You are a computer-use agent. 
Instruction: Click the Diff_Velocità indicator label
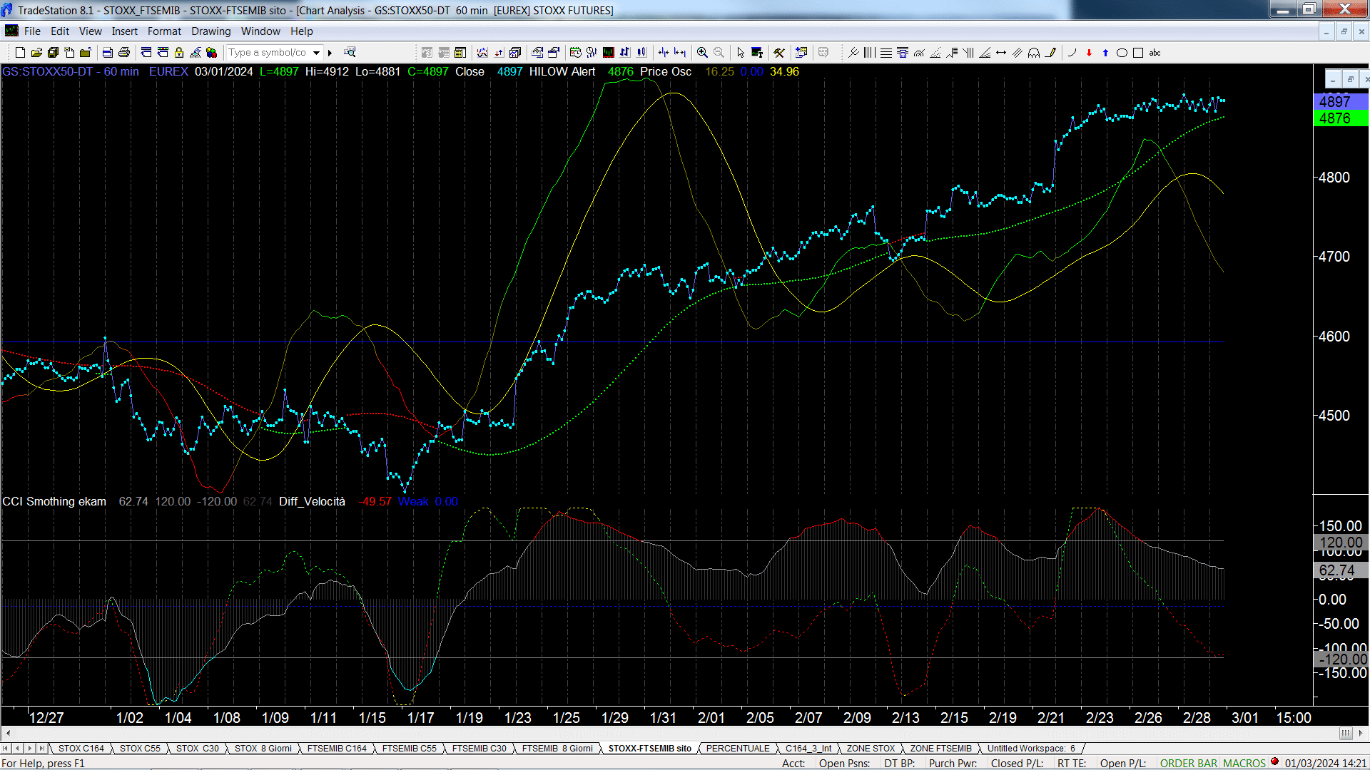tap(312, 502)
